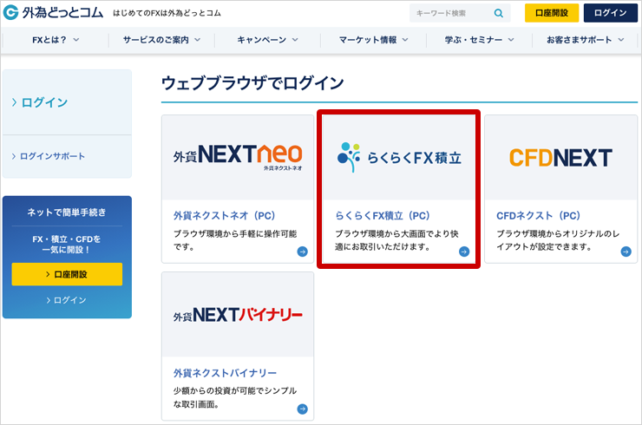Image resolution: width=642 pixels, height=425 pixels.
Task: Click the らくらくFX積立 logo image
Action: pyautogui.click(x=399, y=158)
